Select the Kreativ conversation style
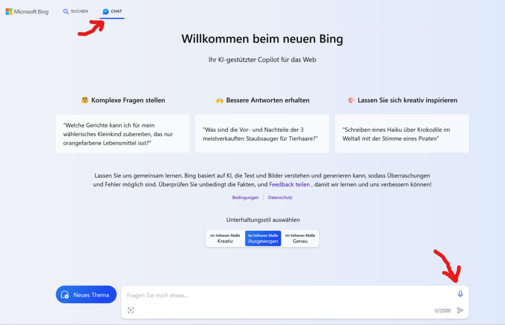Screen dimensions: 505x325 pos(225,238)
